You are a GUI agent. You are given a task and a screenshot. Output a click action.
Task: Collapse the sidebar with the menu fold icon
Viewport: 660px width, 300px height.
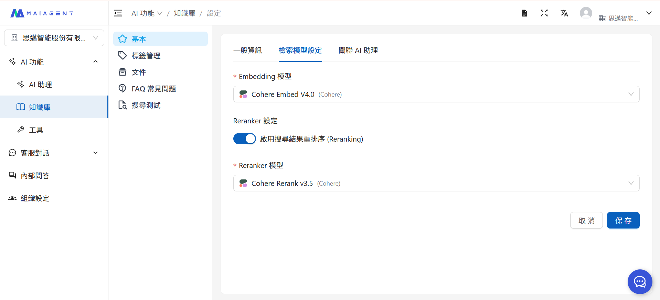pyautogui.click(x=118, y=13)
